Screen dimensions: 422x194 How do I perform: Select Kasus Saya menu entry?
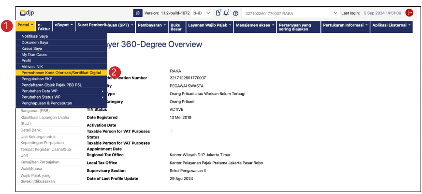pos(61,48)
